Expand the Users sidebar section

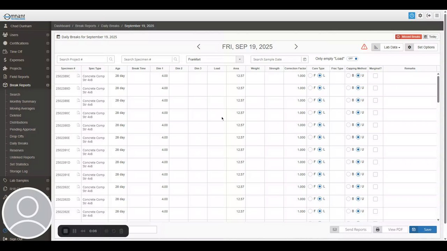click(x=48, y=35)
